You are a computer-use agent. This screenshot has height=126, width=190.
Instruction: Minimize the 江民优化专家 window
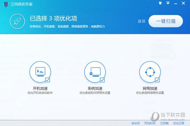pos(176,4)
